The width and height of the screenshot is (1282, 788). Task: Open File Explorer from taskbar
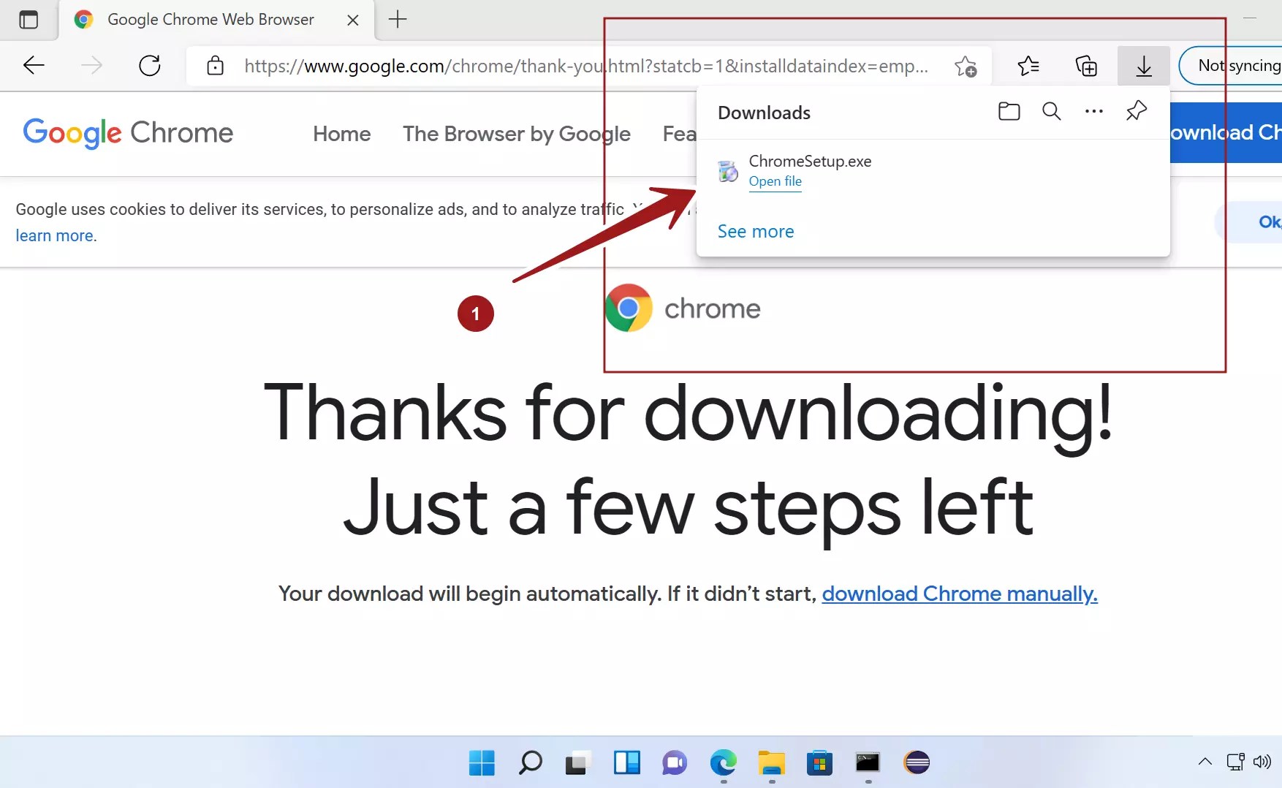(771, 762)
